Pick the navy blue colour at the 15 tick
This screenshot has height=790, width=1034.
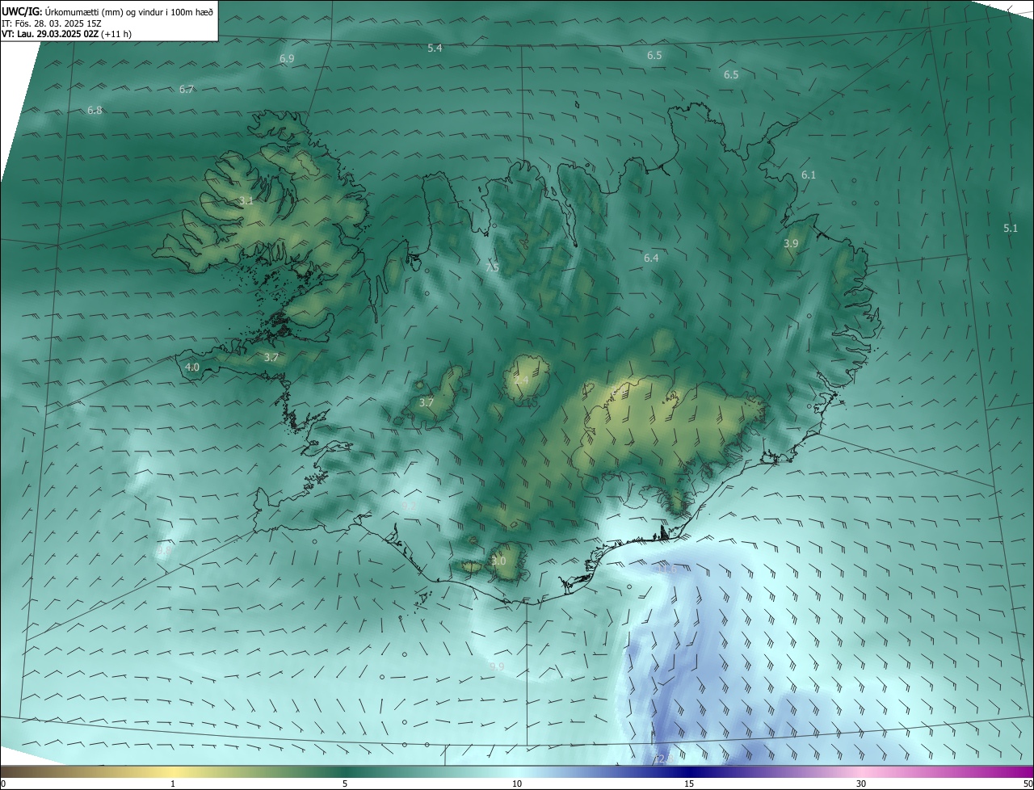coord(689,772)
